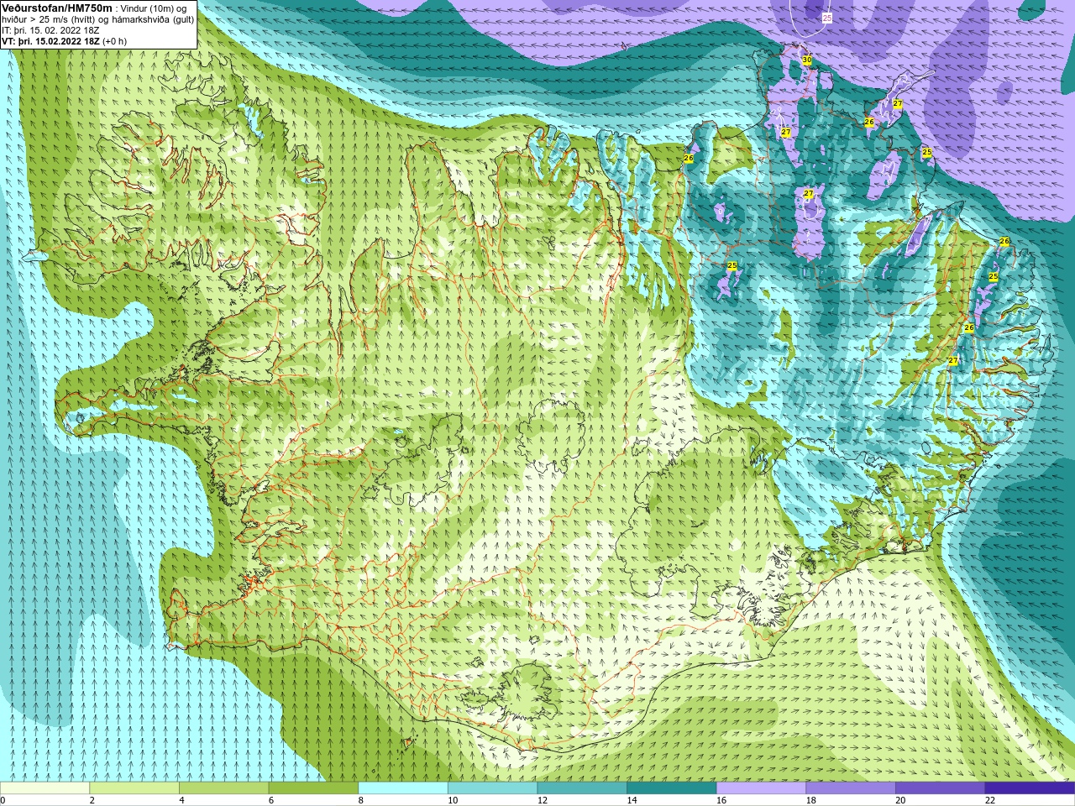Click the legend scale value 8
The width and height of the screenshot is (1075, 806).
[361, 801]
